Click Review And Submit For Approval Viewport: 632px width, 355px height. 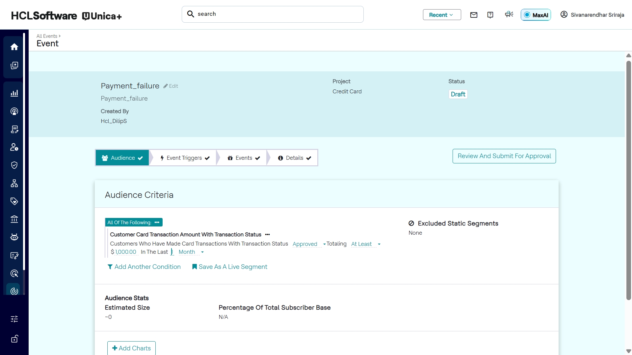click(x=504, y=156)
